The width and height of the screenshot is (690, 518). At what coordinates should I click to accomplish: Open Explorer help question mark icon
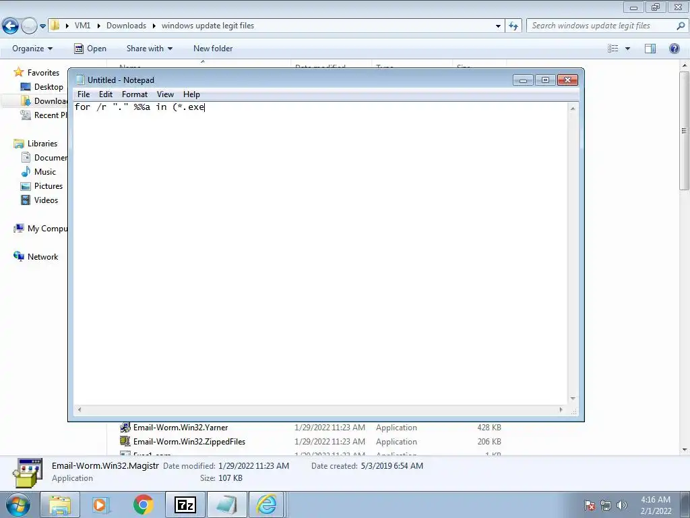point(674,49)
